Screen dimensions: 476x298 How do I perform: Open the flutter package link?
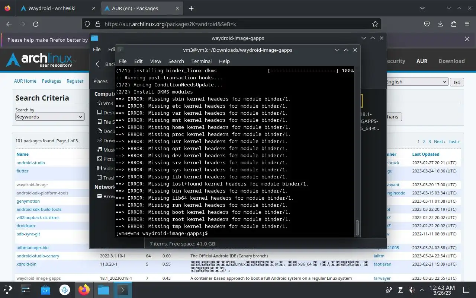(x=22, y=171)
